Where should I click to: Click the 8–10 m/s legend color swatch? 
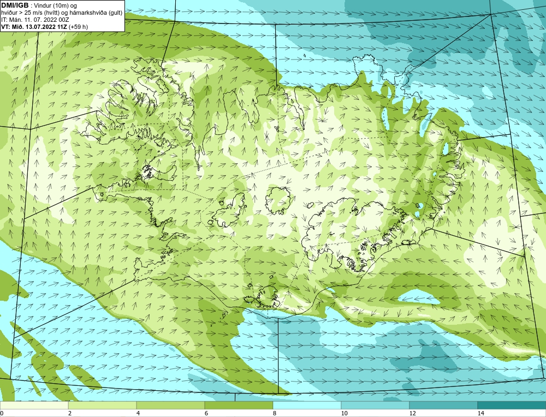307,405
